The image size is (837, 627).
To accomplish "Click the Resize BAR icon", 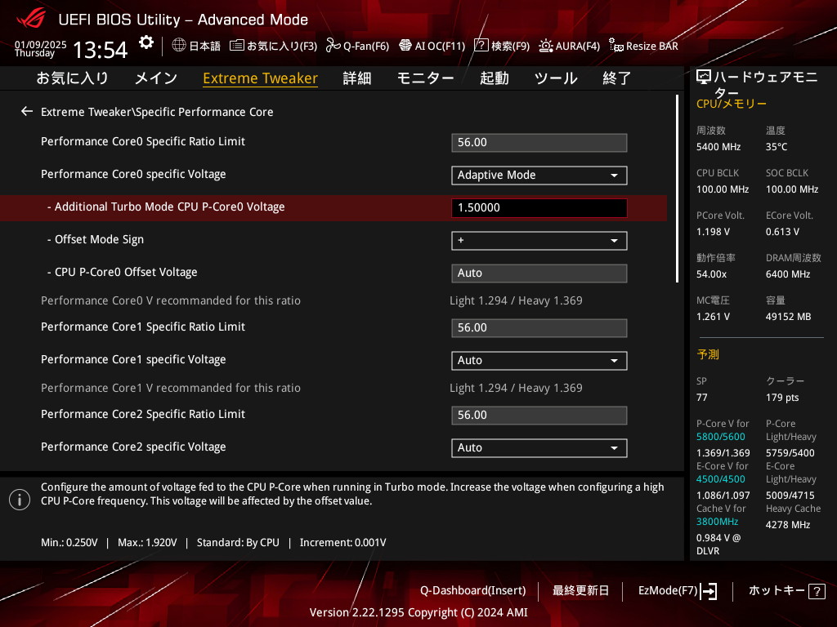I will coord(616,46).
